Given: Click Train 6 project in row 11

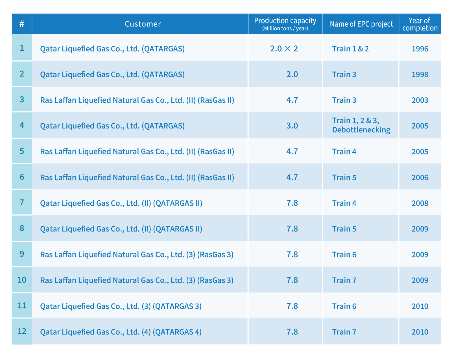Looking at the screenshot, I should click(344, 306).
